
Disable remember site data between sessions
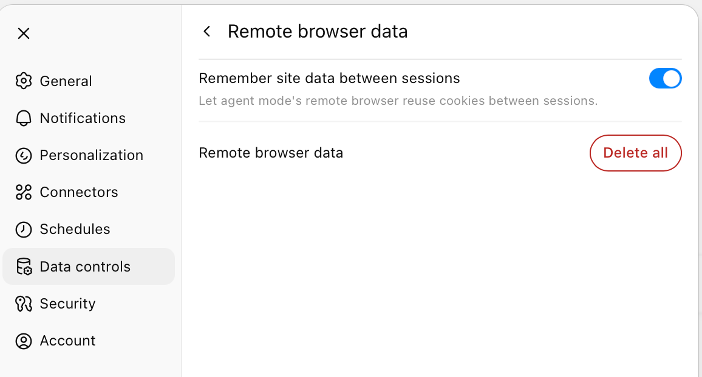[666, 78]
